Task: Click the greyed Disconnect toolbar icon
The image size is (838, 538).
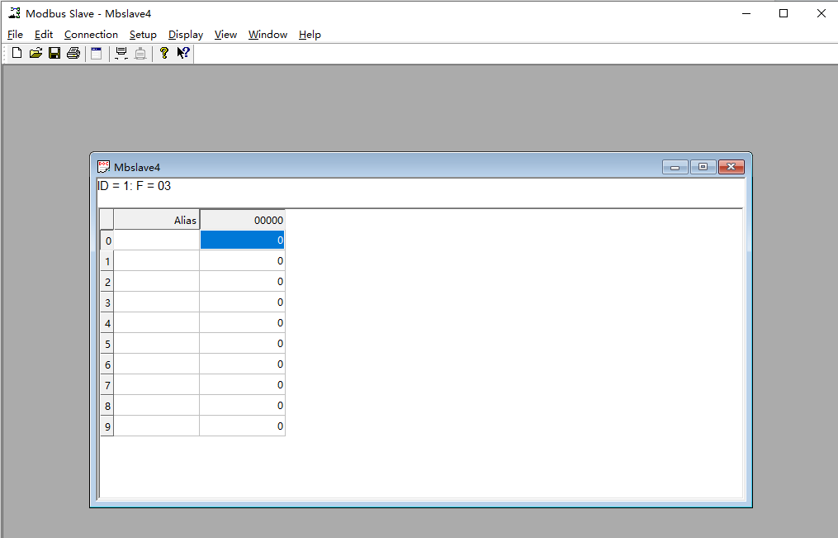Action: pyautogui.click(x=140, y=53)
